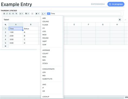Click the EXP21000004 entry ID
The height and width of the screenshot is (99, 128).
(98, 4)
